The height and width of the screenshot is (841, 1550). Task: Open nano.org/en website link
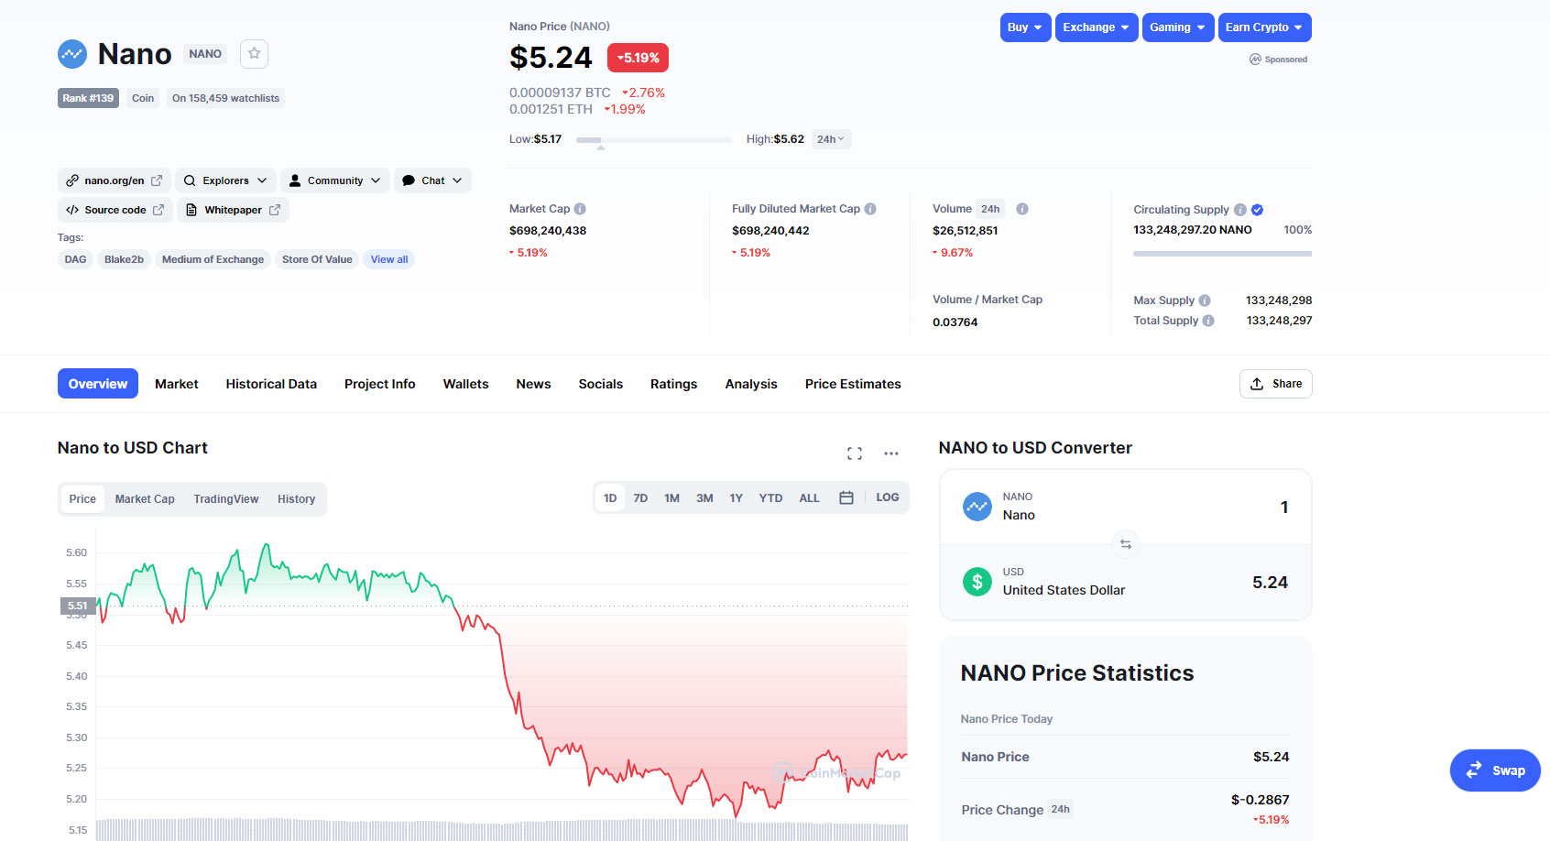tap(115, 180)
